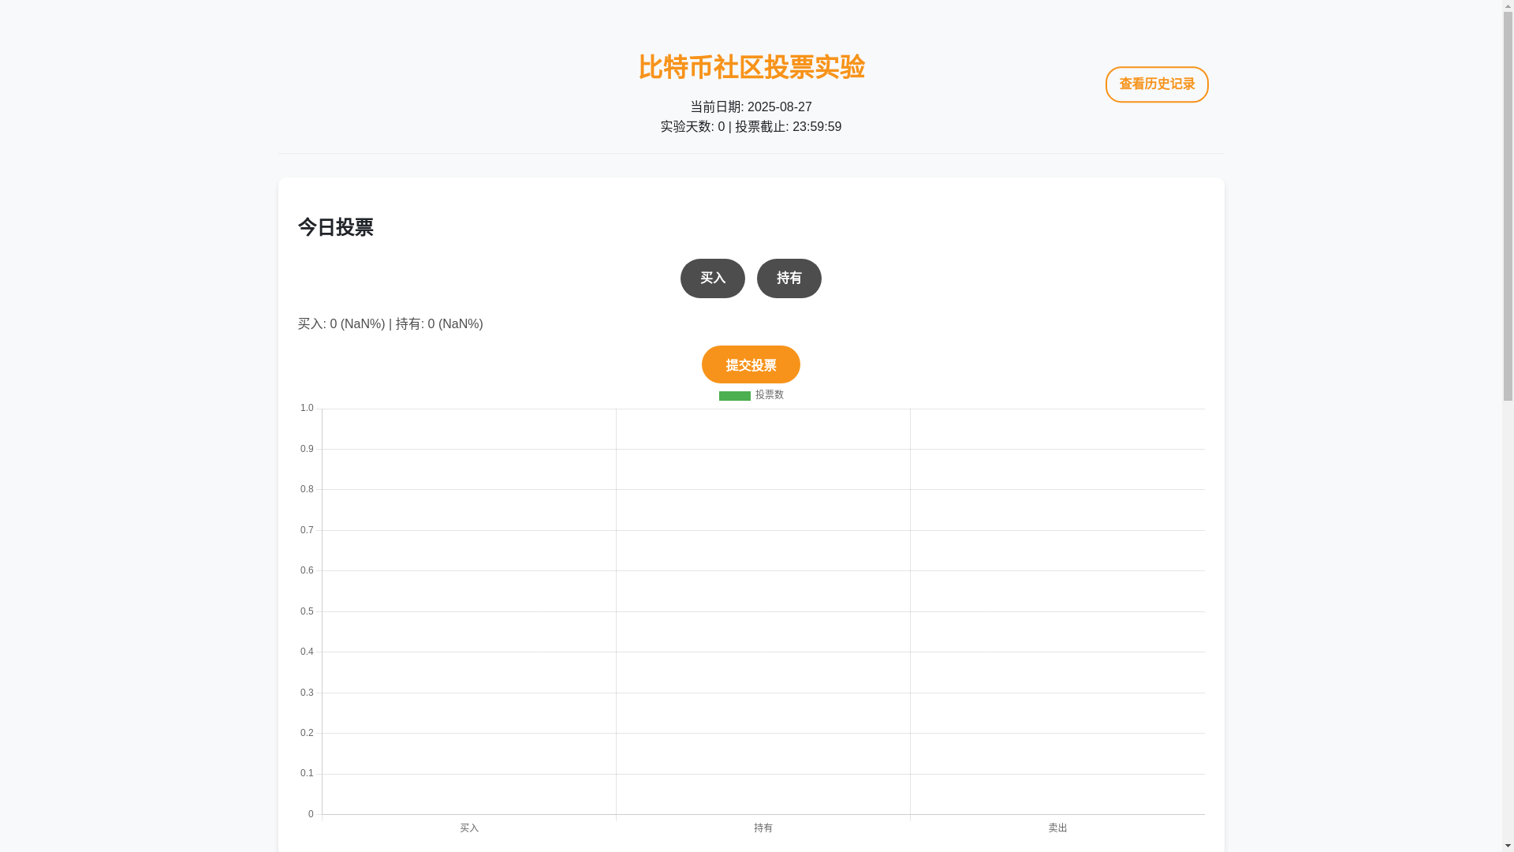Click the 持有 x-axis chart label
Screen dimensions: 1514x852
763,828
